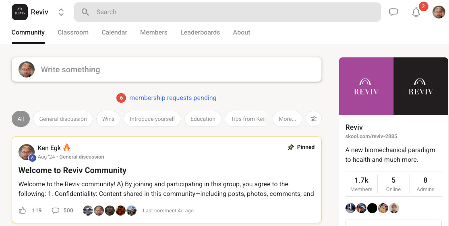Click General discussion label on post
This screenshot has width=449, height=226.
(82, 157)
